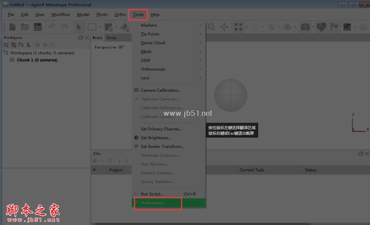Screen dimensions: 370x225
Task: Open the Help menu
Action: click(155, 15)
